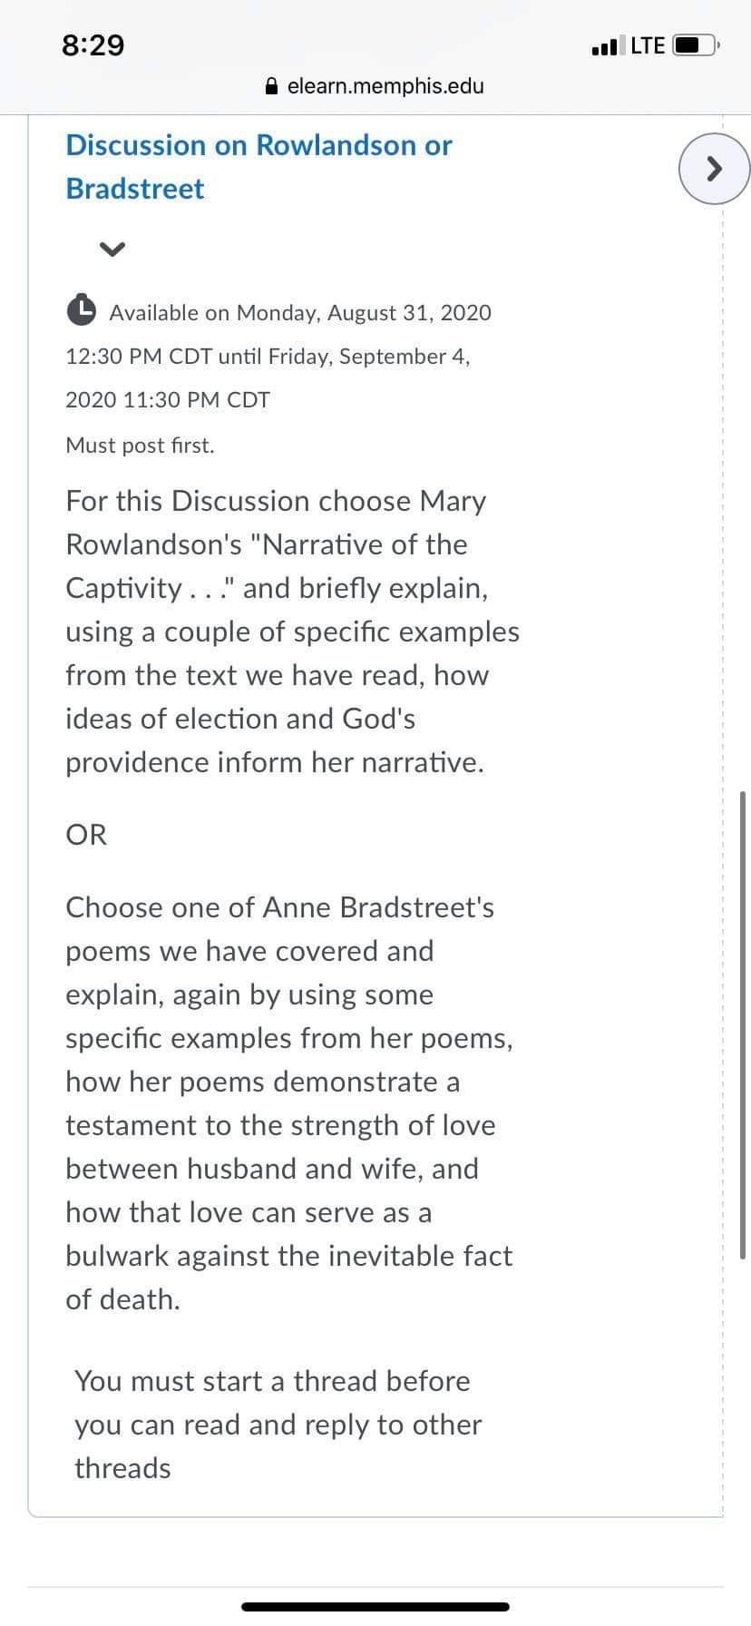Tap the battery icon in the status bar
Image resolution: width=751 pixels, height=1626 pixels.
pos(696,44)
